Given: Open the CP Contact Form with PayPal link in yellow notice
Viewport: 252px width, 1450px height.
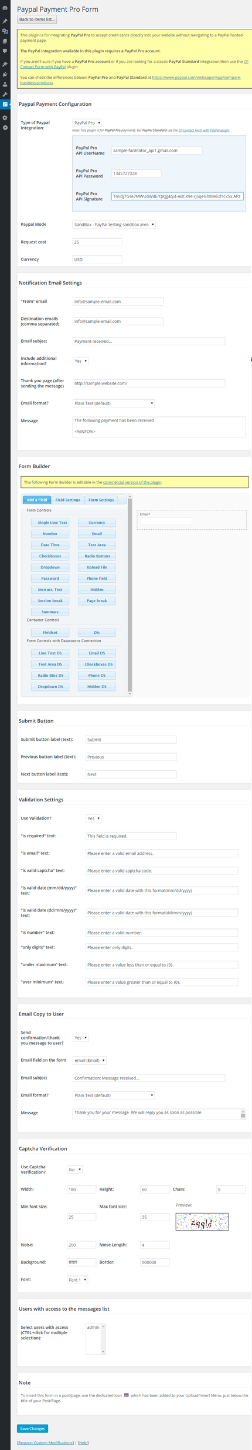Looking at the screenshot, I should pos(43,67).
